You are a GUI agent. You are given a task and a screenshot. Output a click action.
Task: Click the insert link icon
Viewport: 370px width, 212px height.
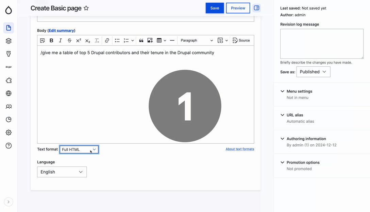107,40
